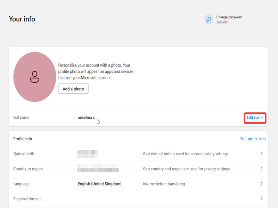
Task: Click the full name value anselma c
Action: pos(86,118)
